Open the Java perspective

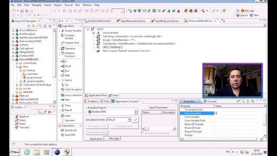(x=254, y=15)
